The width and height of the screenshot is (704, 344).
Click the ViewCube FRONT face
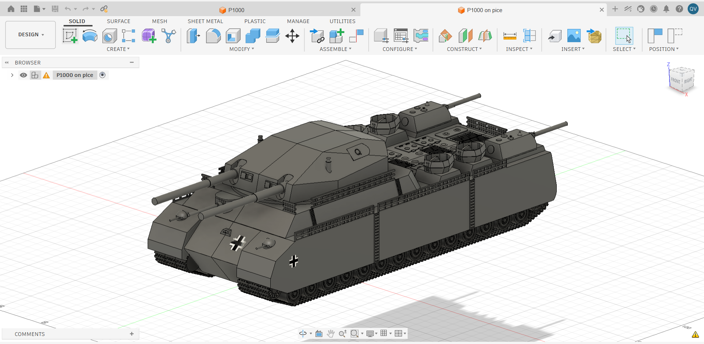(675, 81)
